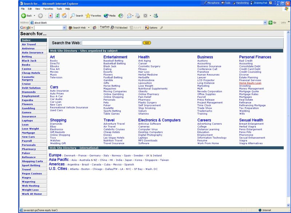
Task: Open the Search pane from the toolbar
Action: (x=76, y=16)
